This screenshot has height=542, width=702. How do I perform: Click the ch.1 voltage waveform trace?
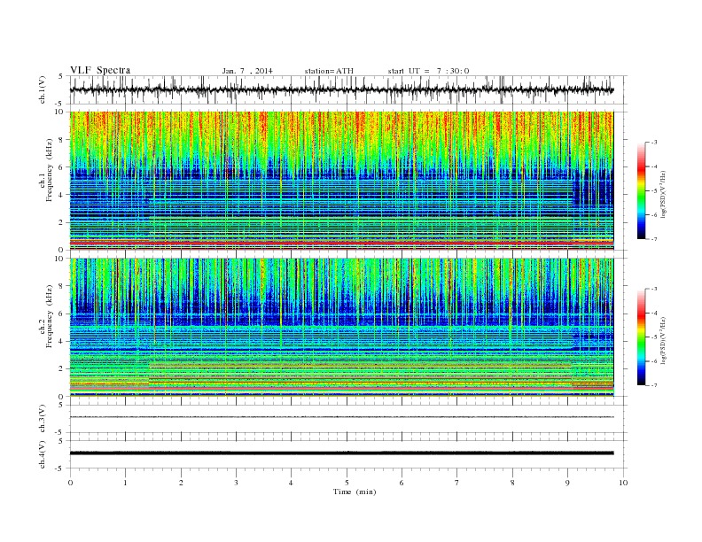[x=341, y=89]
